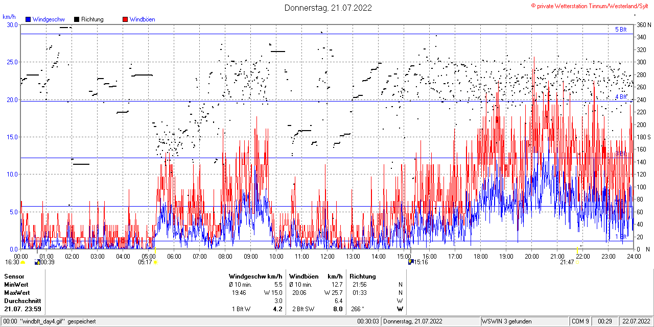Click the yellow icon next to 16:30
Viewport: 654px width, 327px height.
(x=23, y=262)
